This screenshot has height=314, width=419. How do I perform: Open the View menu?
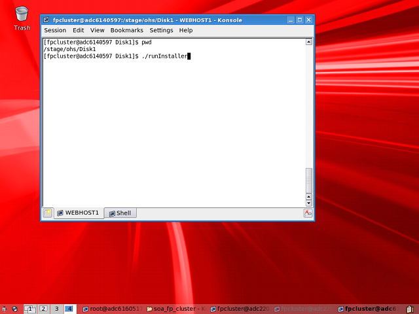(x=98, y=30)
